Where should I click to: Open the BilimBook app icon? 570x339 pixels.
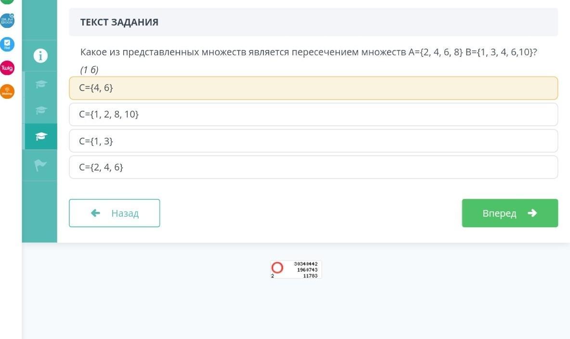[7, 21]
